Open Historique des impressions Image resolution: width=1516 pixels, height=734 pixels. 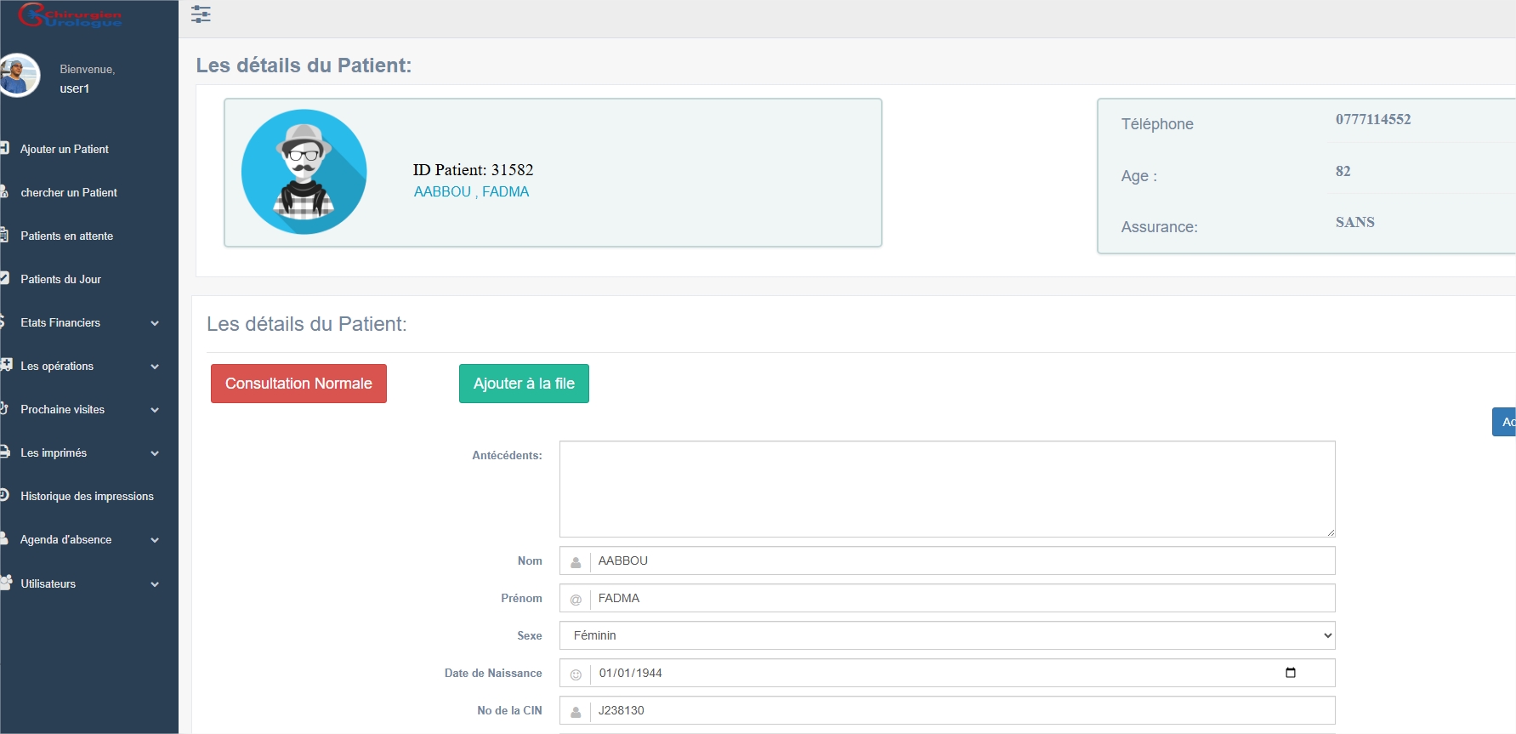point(87,497)
